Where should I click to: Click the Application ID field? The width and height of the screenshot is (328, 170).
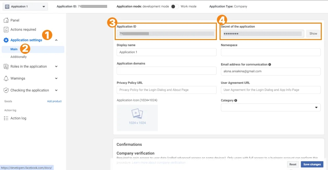coord(167,33)
